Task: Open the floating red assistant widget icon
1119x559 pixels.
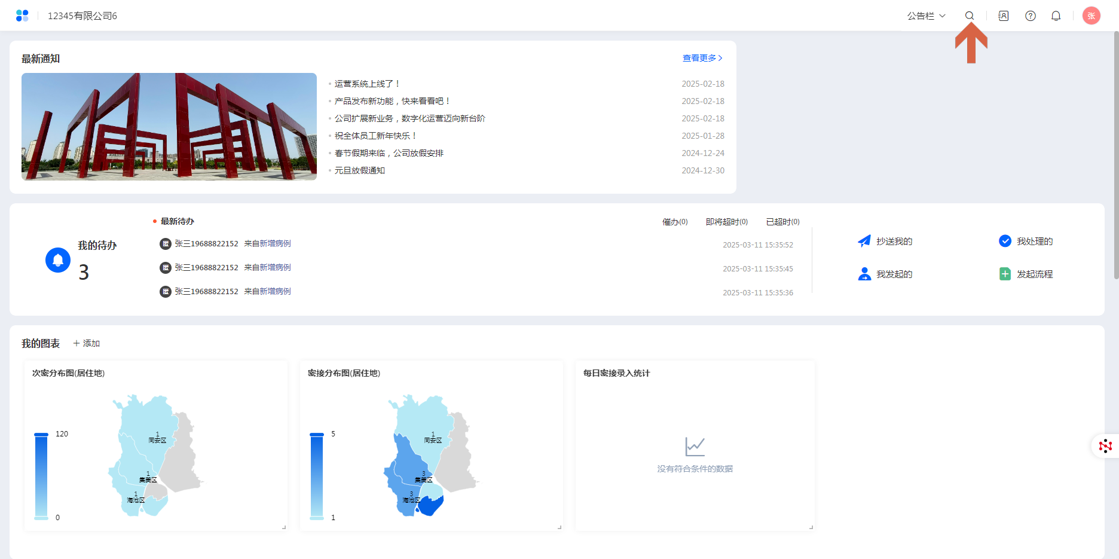Action: click(x=1105, y=446)
